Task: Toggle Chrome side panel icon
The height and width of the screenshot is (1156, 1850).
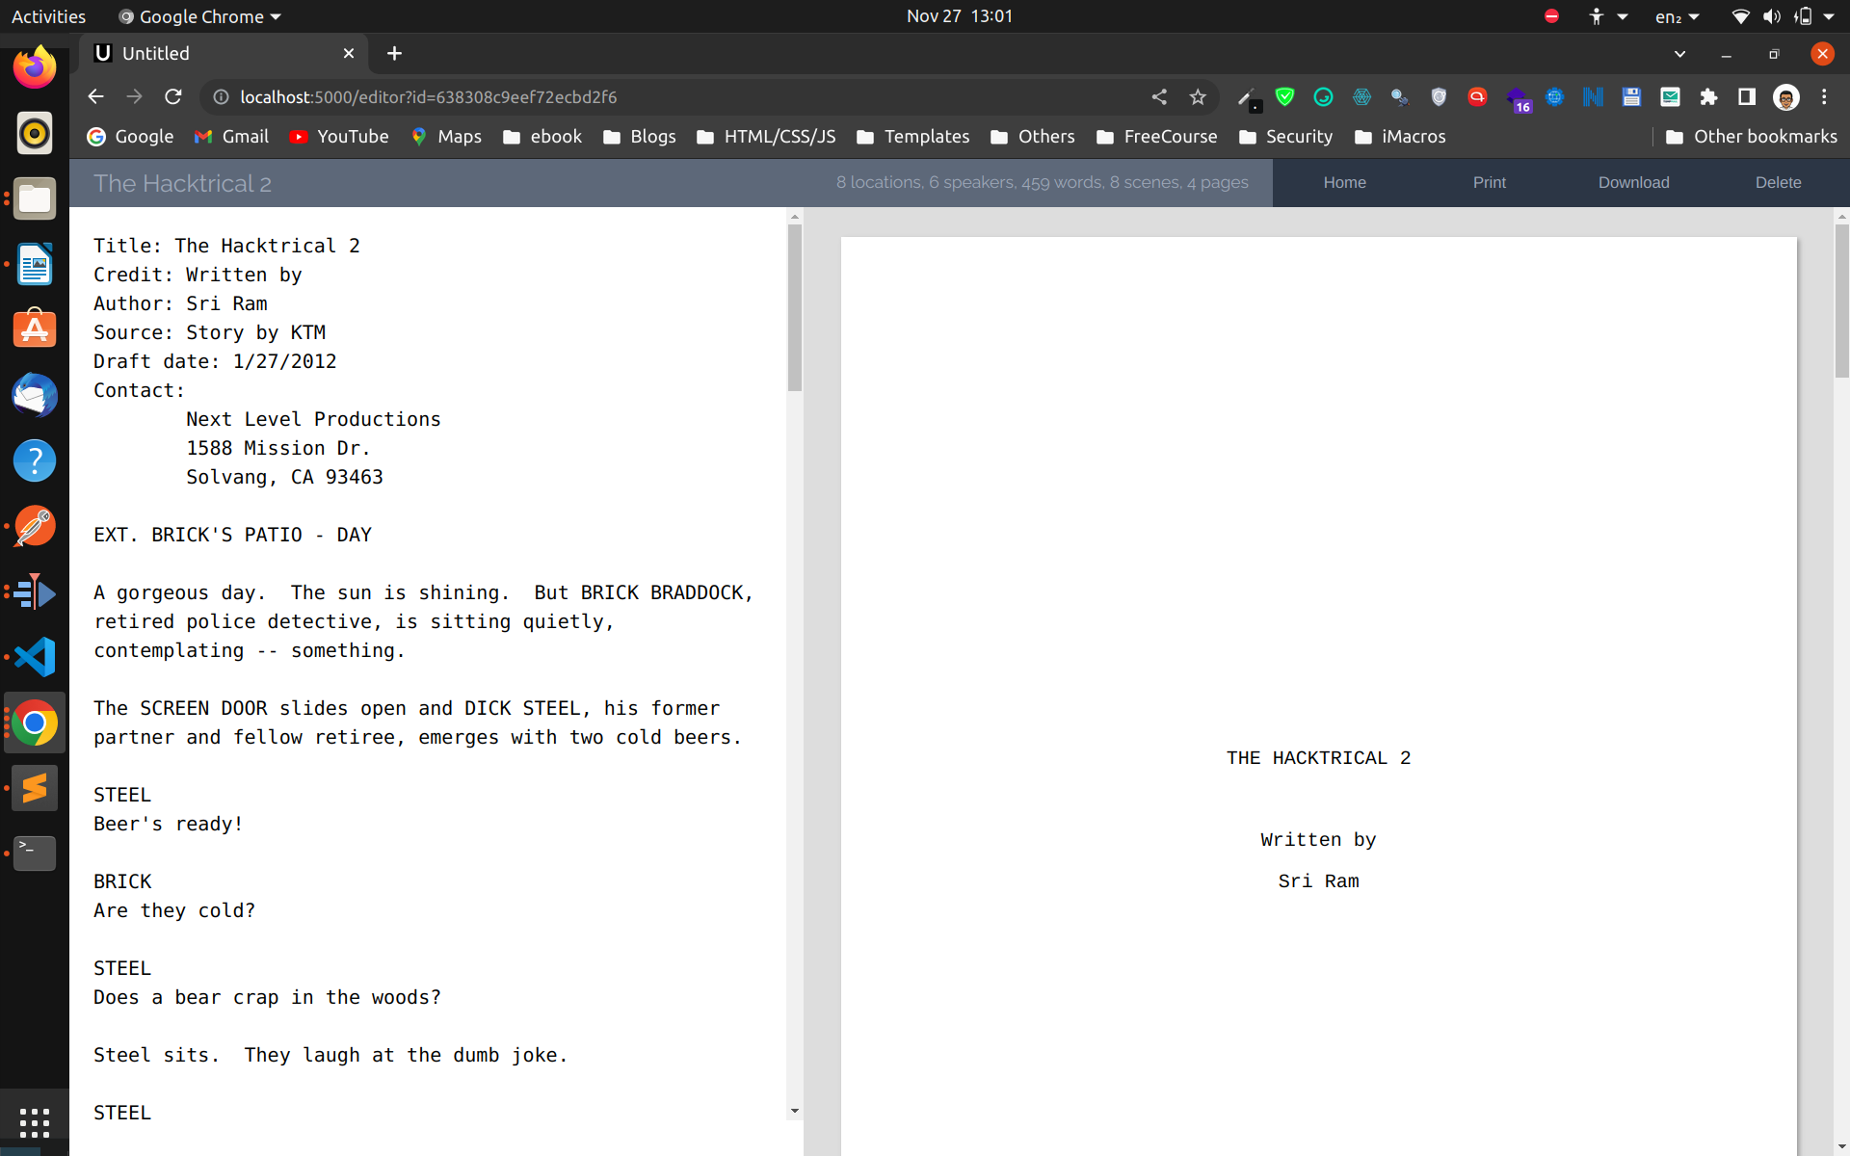Action: pyautogui.click(x=1747, y=96)
